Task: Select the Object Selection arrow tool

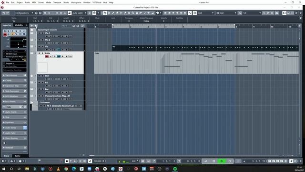Action: (105, 13)
